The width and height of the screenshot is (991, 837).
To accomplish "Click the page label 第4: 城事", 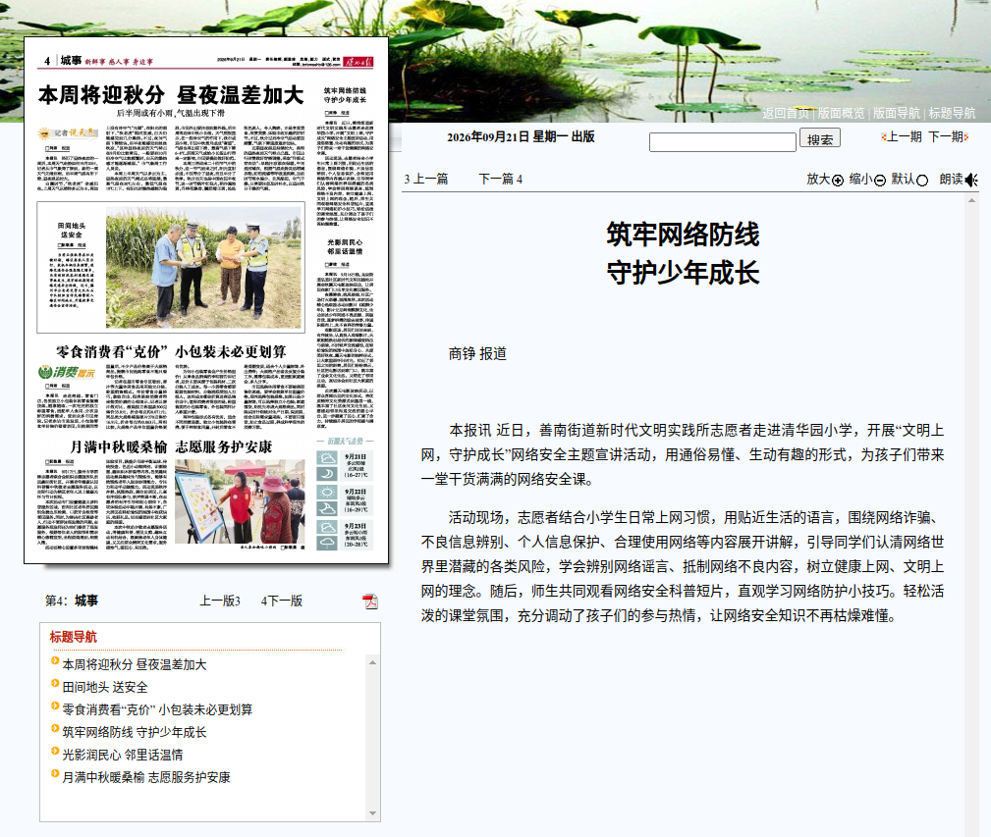I will click(72, 601).
